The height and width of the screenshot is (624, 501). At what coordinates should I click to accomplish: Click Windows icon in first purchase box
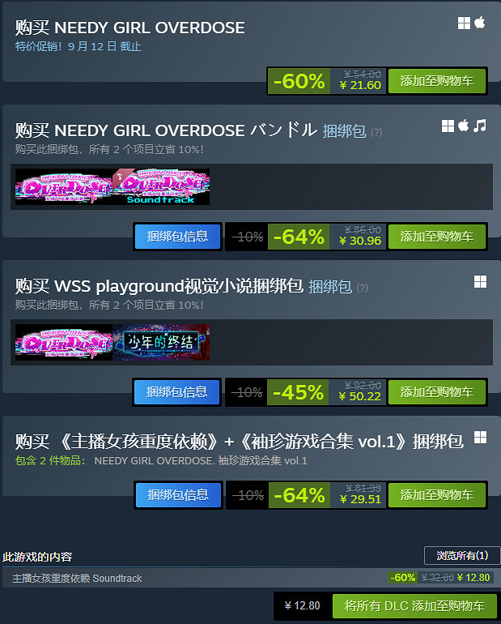coord(464,23)
